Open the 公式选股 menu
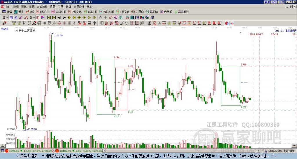Image resolution: width=297 pixels, height=159 pixels. click(42, 7)
